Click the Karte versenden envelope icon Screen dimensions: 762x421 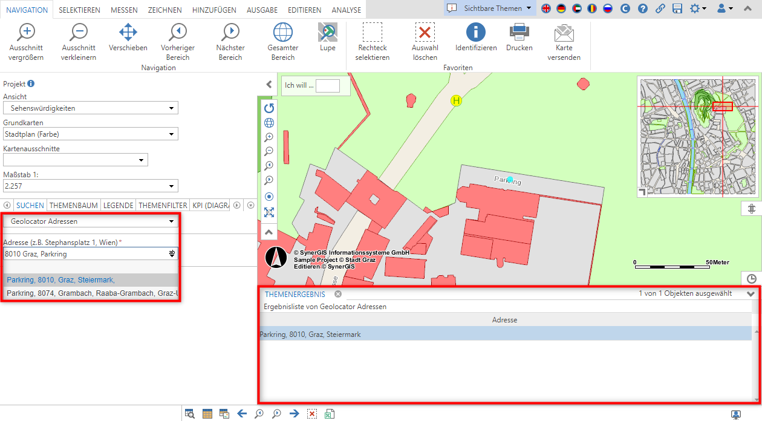pyautogui.click(x=564, y=33)
